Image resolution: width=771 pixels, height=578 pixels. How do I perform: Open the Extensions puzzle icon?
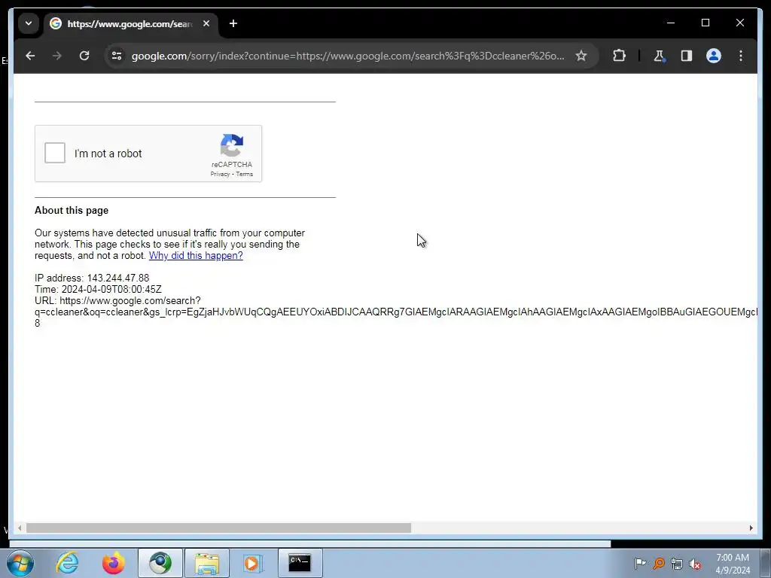(619, 56)
